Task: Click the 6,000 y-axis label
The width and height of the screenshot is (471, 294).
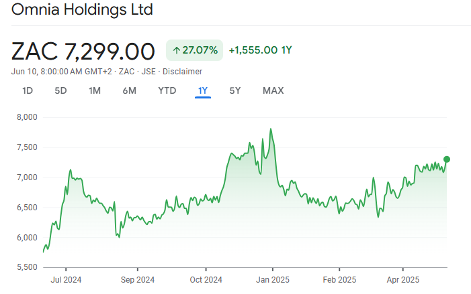Action: 27,238
